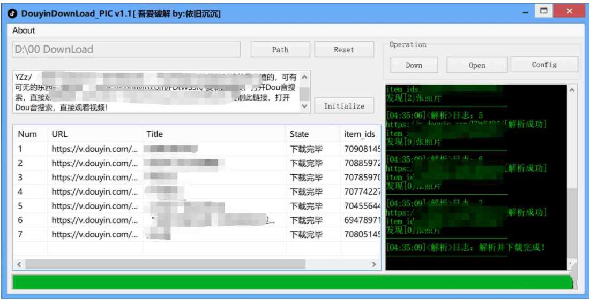Viewport: 598px width, 307px height.
Task: Select row 7 URL cell
Action: pos(95,234)
